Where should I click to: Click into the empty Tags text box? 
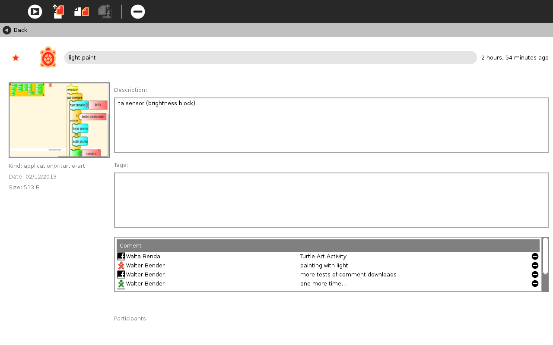point(331,200)
